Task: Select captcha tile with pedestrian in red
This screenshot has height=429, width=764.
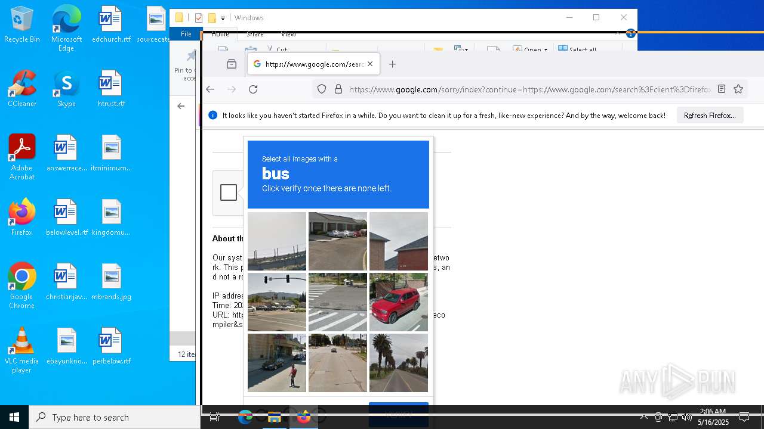Action: coord(277,363)
